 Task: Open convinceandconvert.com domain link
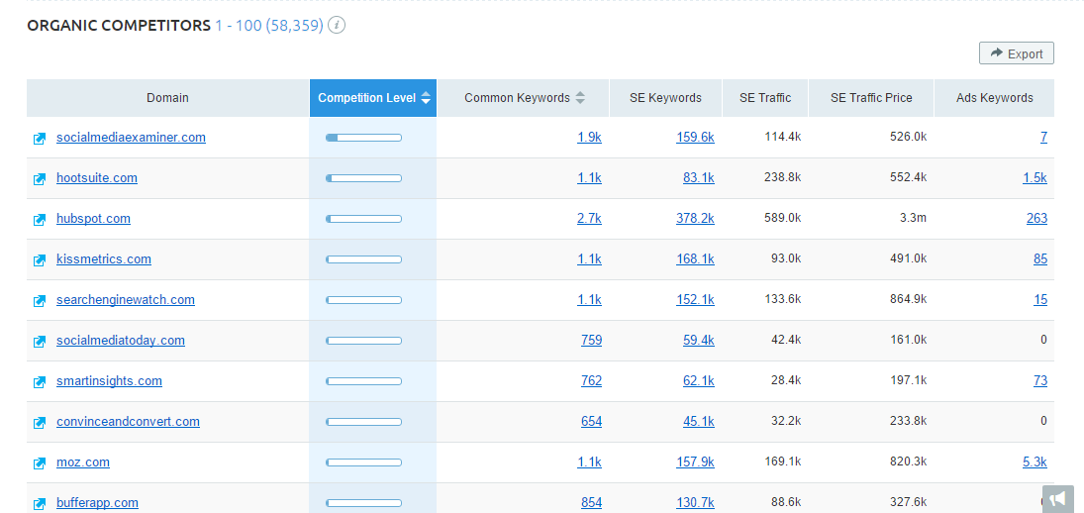click(x=128, y=421)
